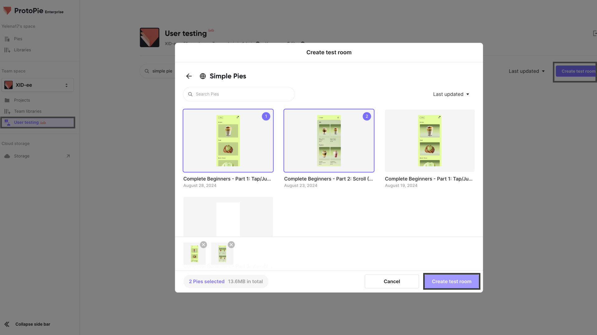Click the back arrow beside Simple Pies
Image resolution: width=597 pixels, height=335 pixels.
point(189,76)
